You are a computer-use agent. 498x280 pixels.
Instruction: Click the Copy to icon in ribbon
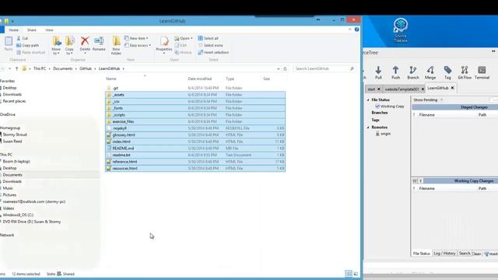(69, 45)
